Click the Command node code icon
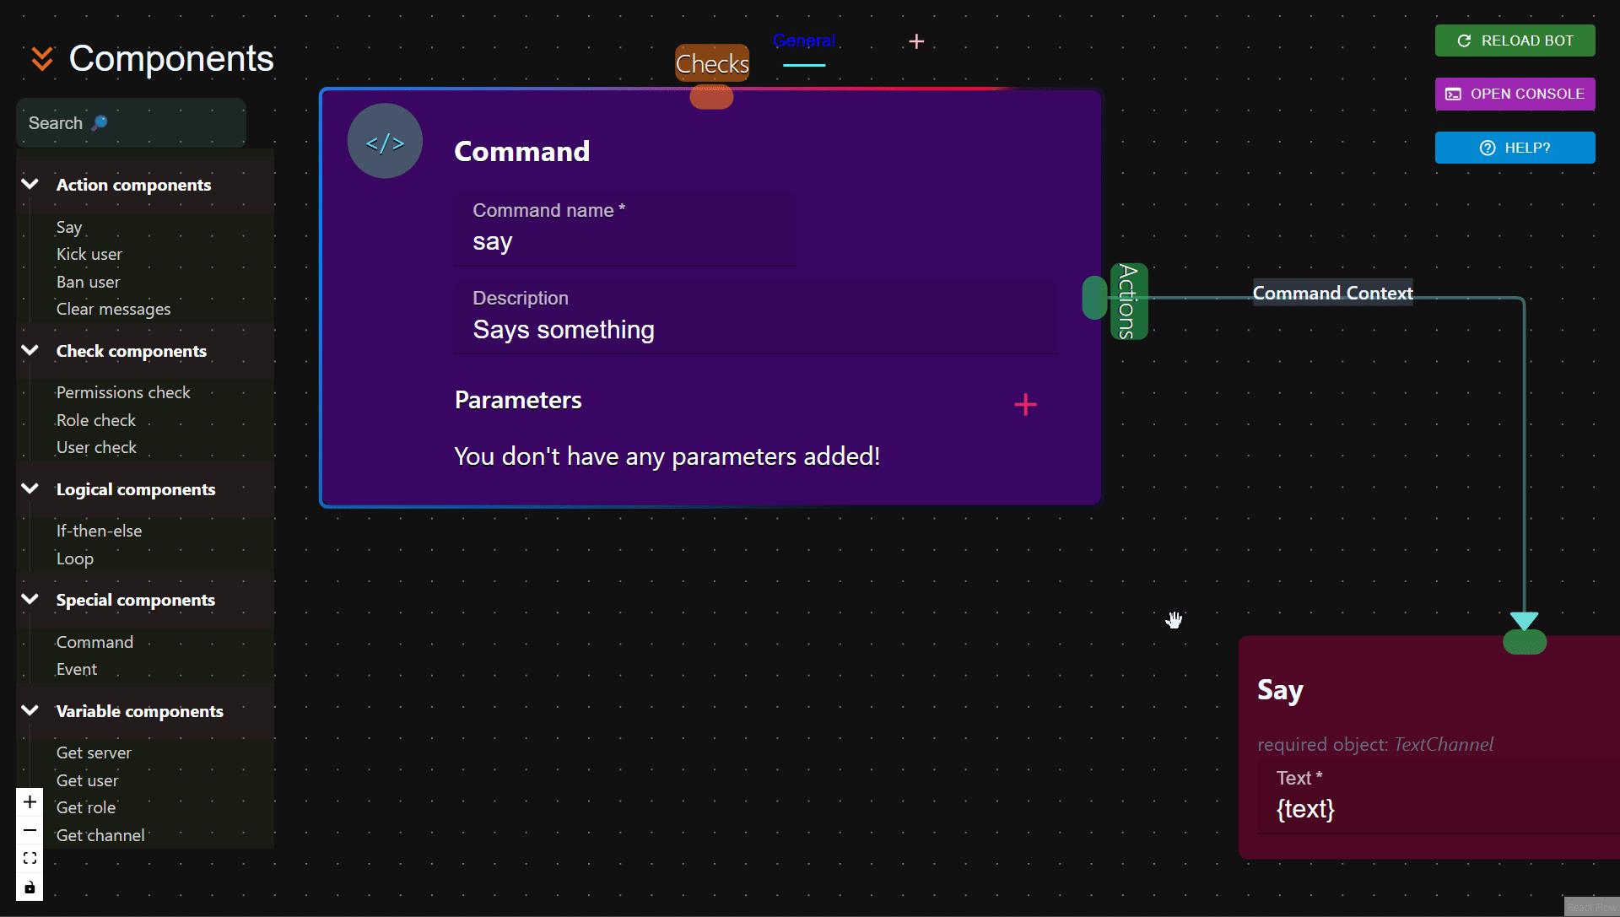 [x=385, y=142]
